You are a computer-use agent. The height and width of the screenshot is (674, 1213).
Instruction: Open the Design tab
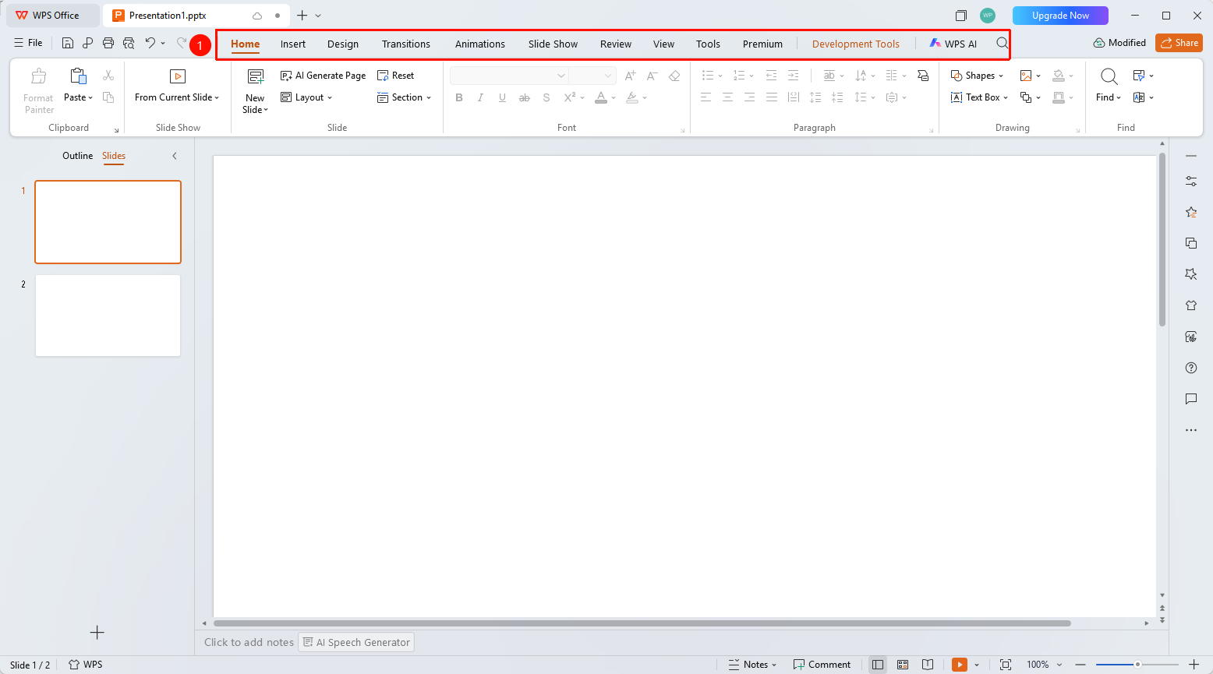pos(343,44)
